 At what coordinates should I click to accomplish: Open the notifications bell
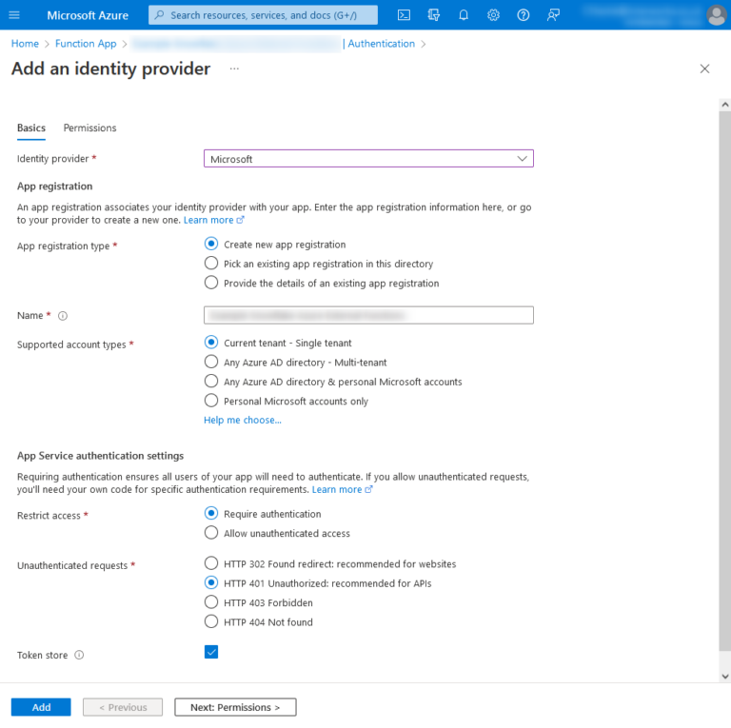464,15
